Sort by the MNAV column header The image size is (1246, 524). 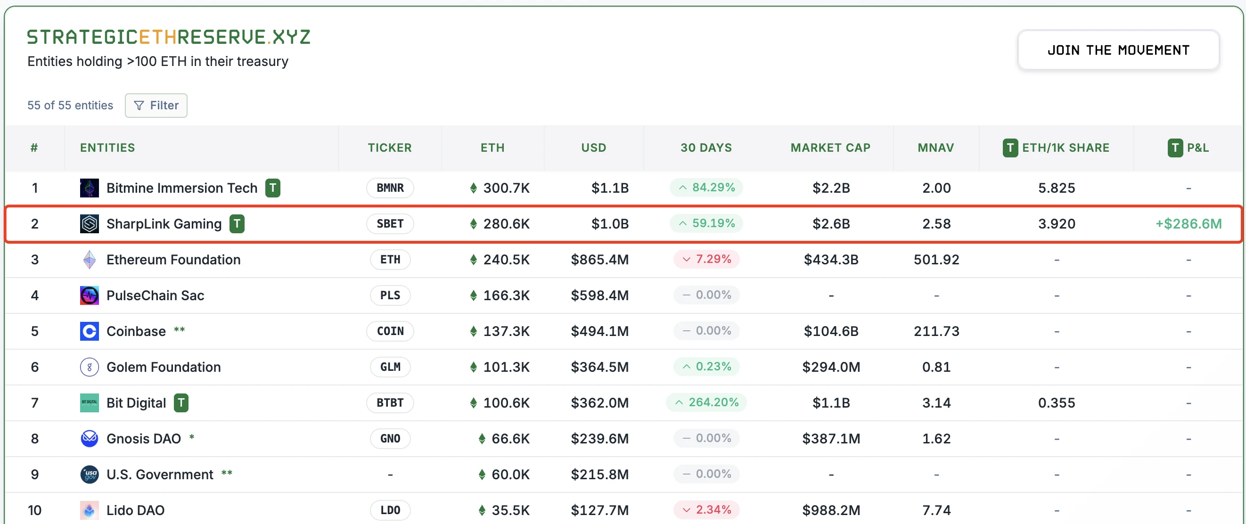[935, 147]
